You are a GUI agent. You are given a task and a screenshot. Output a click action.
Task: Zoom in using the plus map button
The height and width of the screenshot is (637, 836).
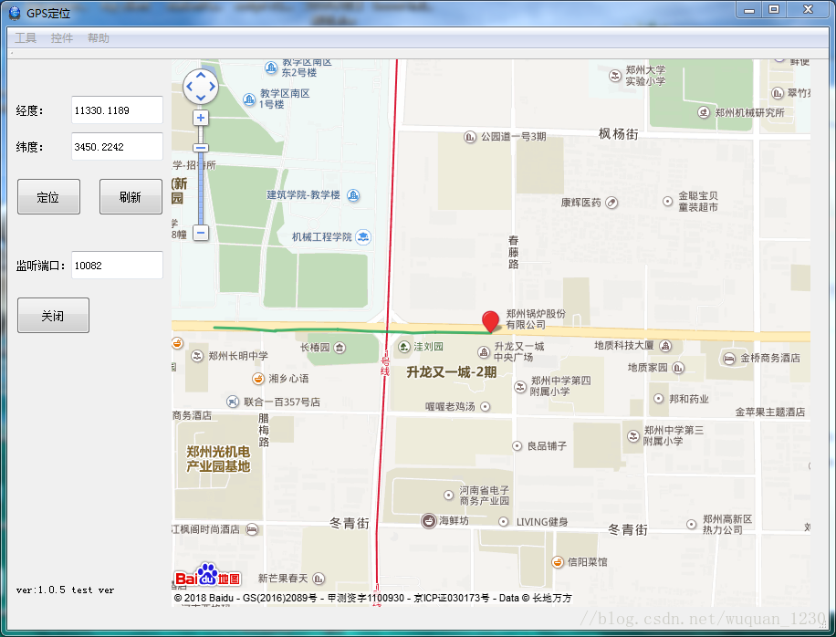point(201,118)
